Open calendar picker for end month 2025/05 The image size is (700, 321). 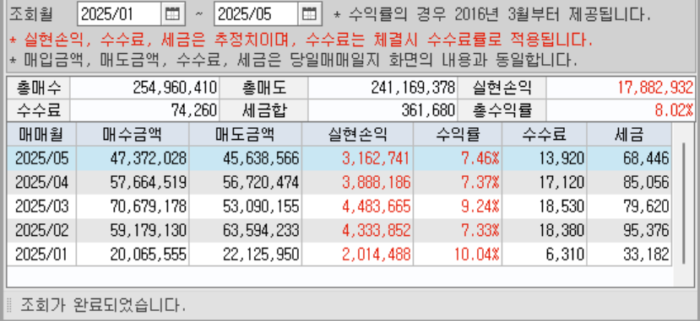pos(309,14)
